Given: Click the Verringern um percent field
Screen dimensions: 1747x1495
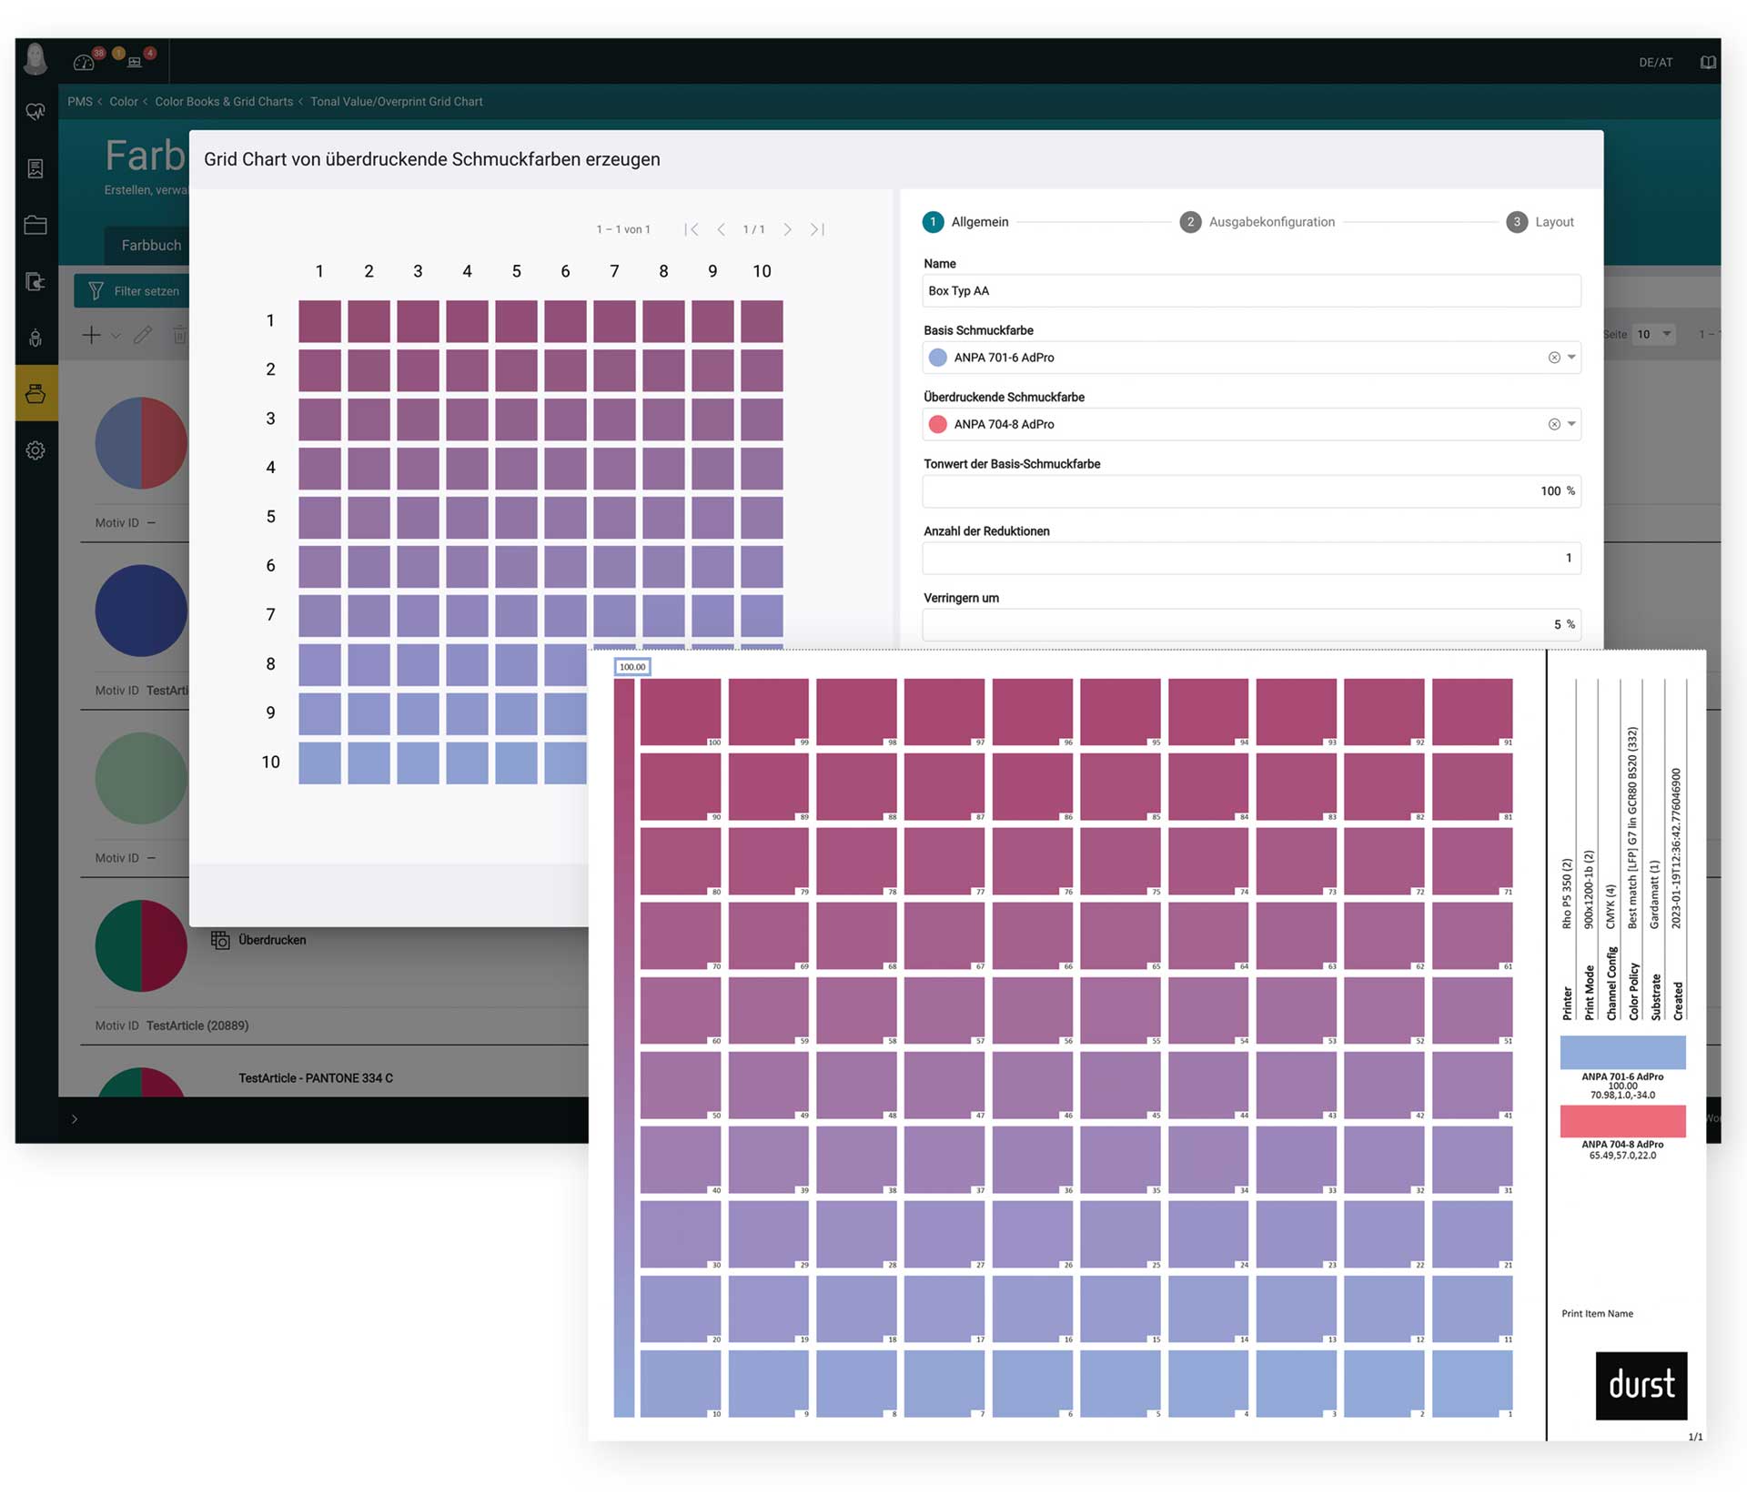Looking at the screenshot, I should tap(1251, 624).
